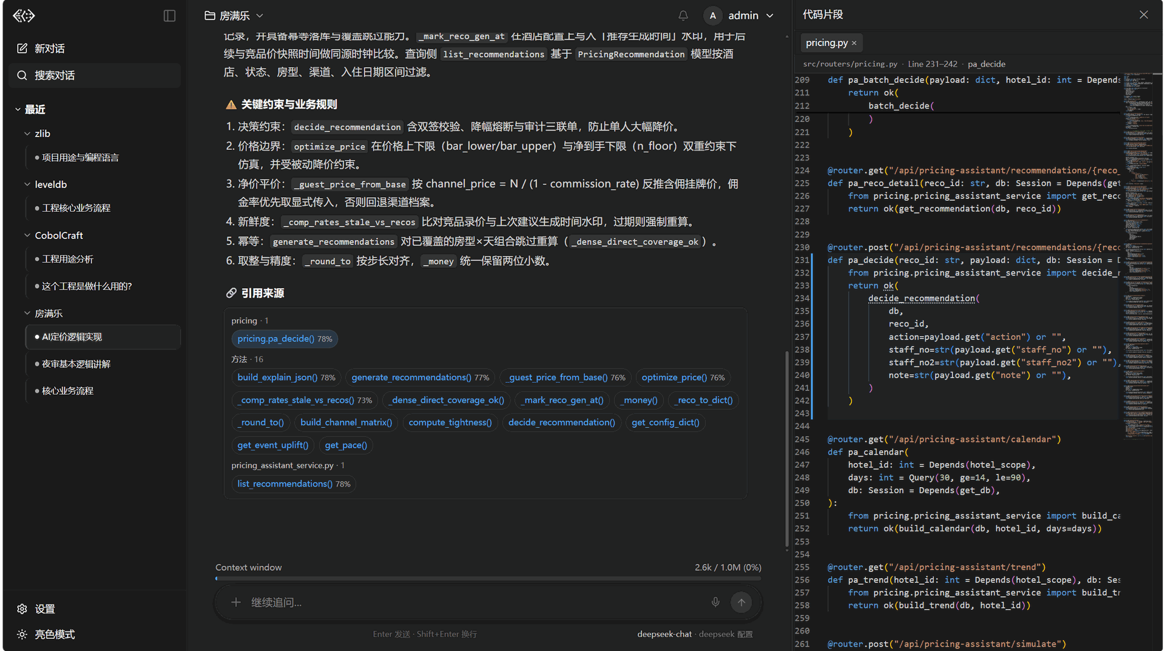
Task: Open the 工程用途分析 conversation
Action: click(103, 259)
